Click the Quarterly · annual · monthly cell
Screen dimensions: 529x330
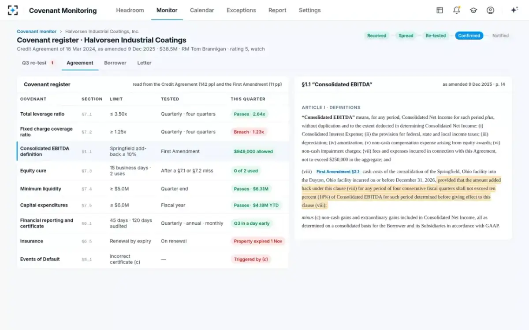pos(192,223)
